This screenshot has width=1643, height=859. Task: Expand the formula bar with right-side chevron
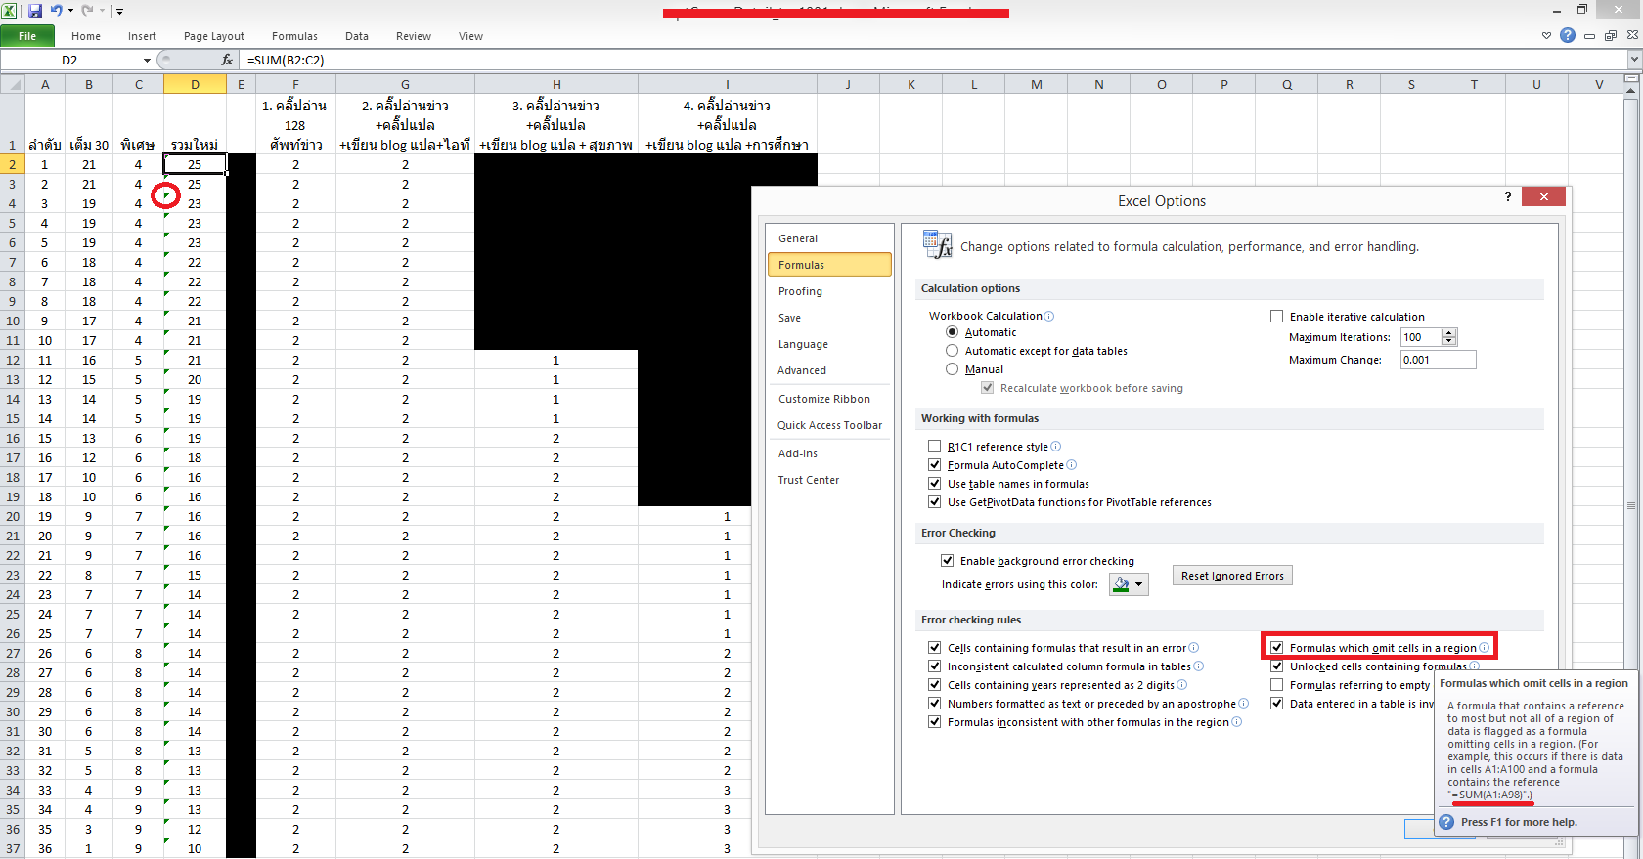click(1633, 60)
